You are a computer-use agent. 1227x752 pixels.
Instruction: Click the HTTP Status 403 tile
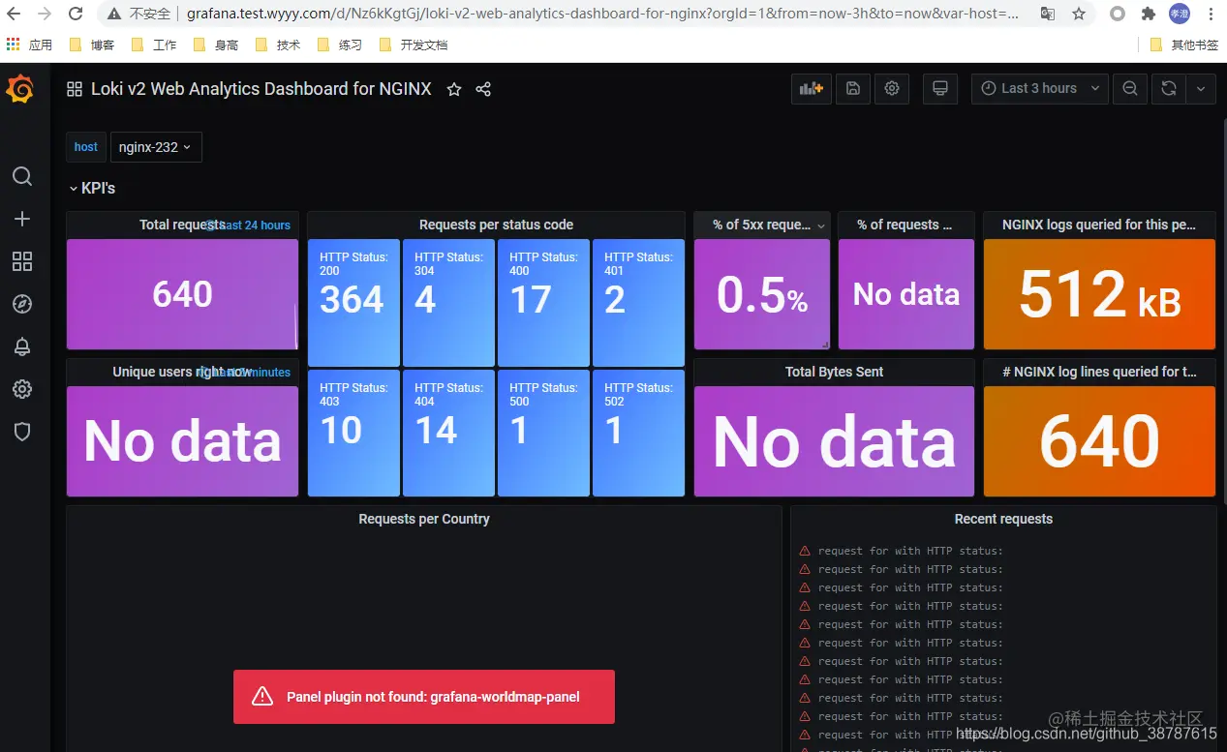353,434
